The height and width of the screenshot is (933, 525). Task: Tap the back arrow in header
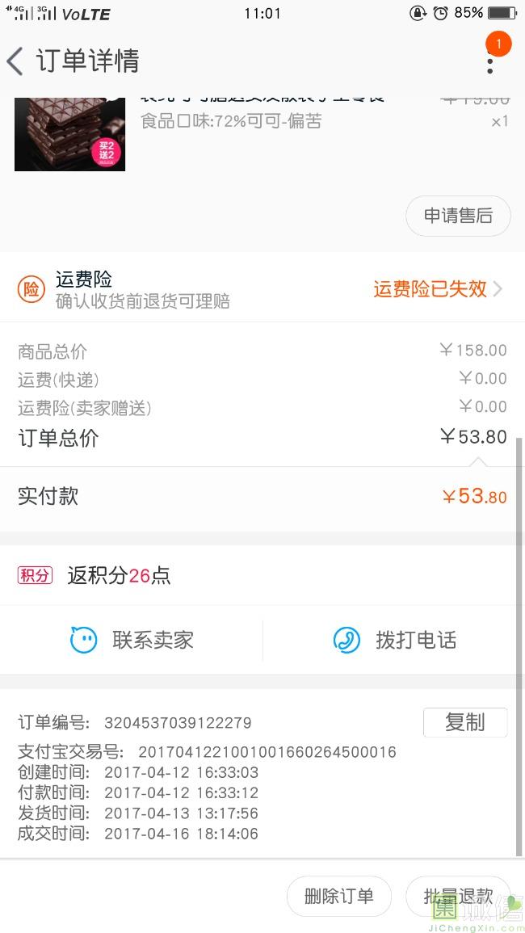pyautogui.click(x=15, y=61)
